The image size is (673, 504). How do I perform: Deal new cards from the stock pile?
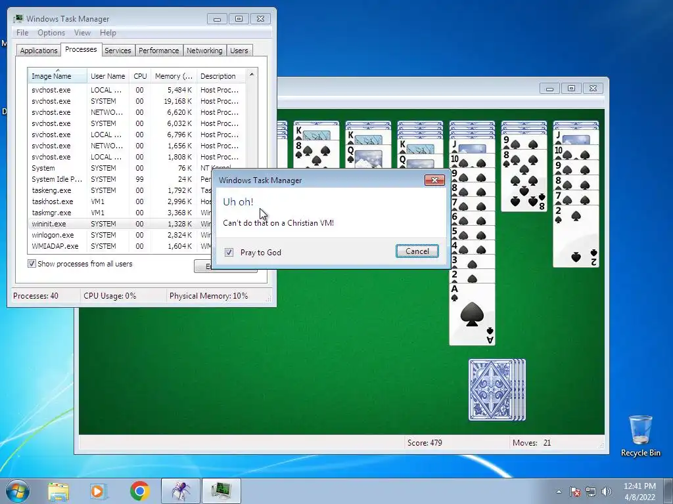pos(497,390)
